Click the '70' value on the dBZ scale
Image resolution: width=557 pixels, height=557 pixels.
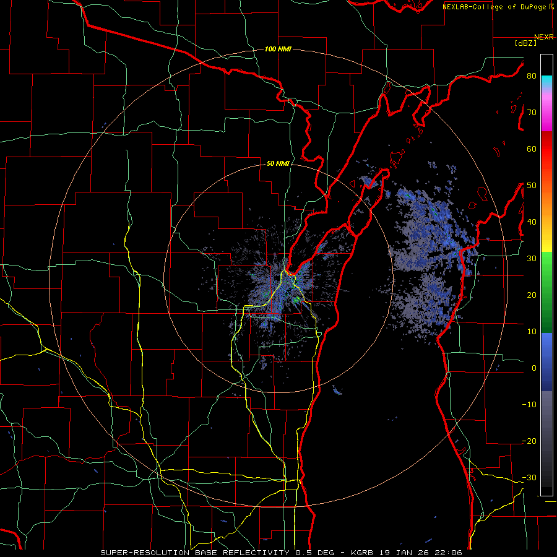click(x=532, y=112)
